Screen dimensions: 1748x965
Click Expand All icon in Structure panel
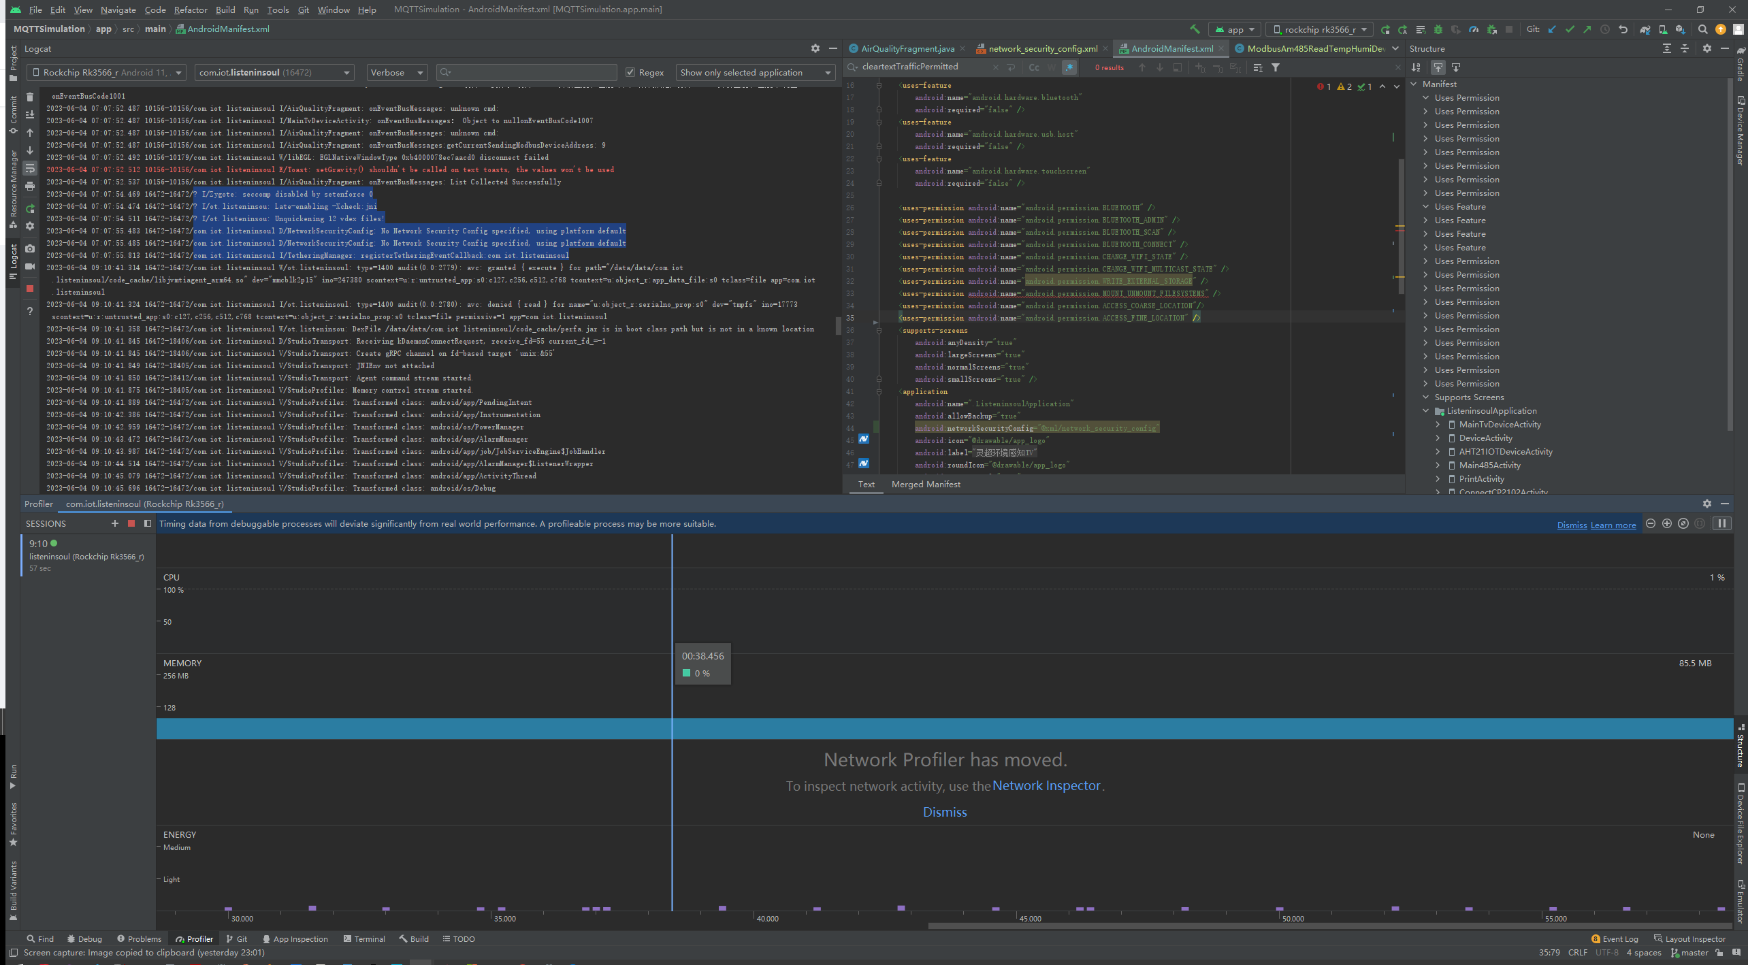click(x=1666, y=48)
